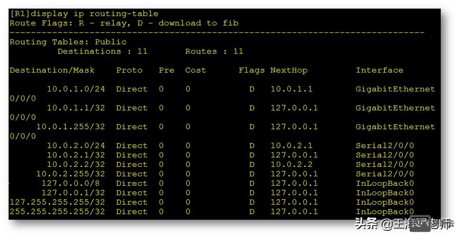Click the Routing Tables: Public label
This screenshot has width=458, height=237.
click(x=68, y=42)
